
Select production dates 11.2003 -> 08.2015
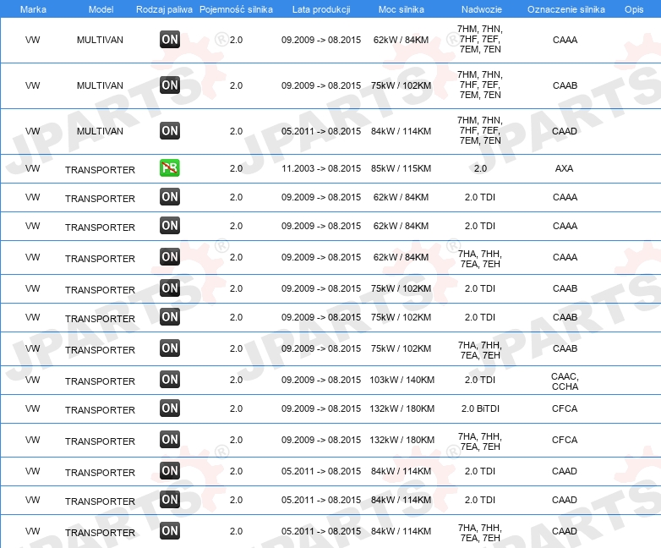coord(321,168)
